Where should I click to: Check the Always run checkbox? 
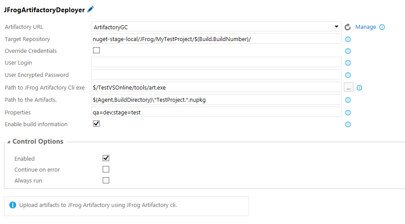point(106,180)
